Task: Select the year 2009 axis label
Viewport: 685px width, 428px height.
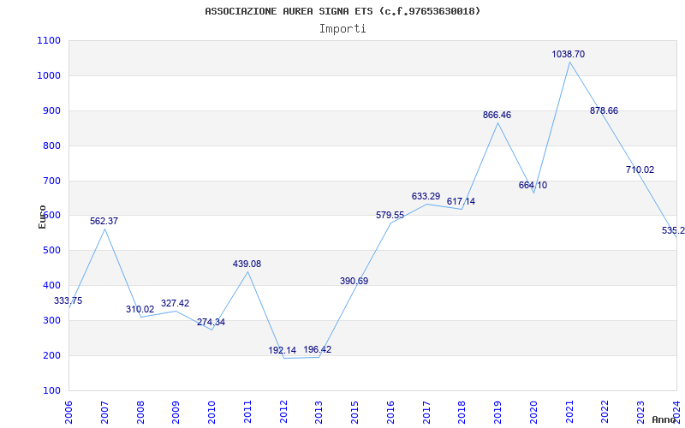Action: click(x=176, y=413)
